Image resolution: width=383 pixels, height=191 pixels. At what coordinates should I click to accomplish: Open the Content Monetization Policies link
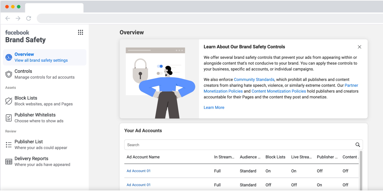click(279, 91)
